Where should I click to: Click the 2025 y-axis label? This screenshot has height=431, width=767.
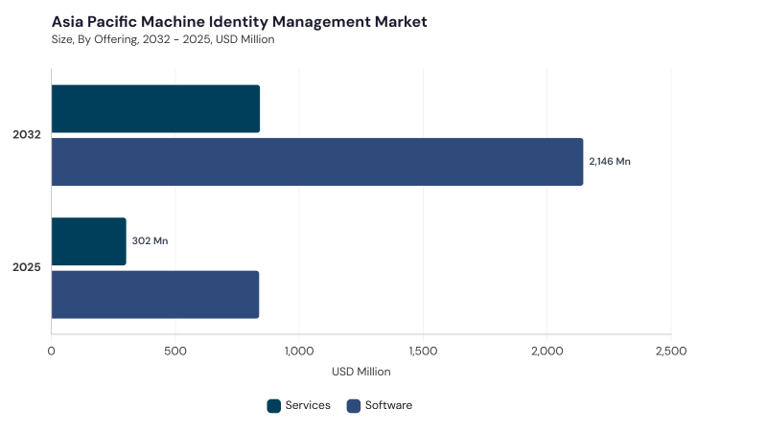[27, 268]
